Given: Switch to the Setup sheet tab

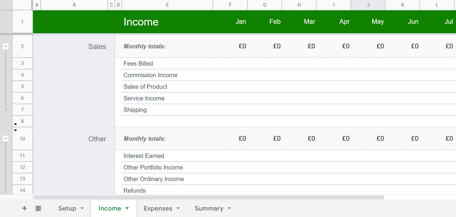Looking at the screenshot, I should [x=67, y=208].
